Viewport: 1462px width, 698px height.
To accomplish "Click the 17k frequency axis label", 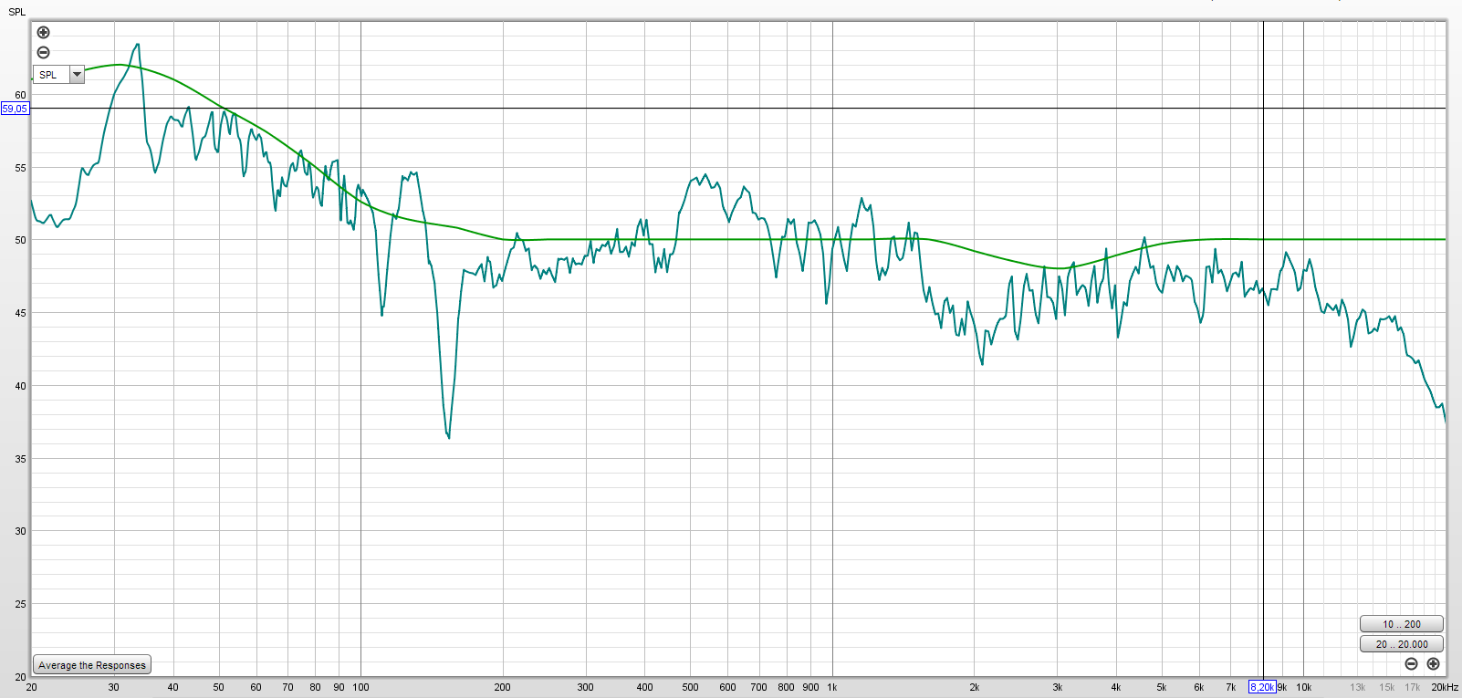I will pos(1413,687).
